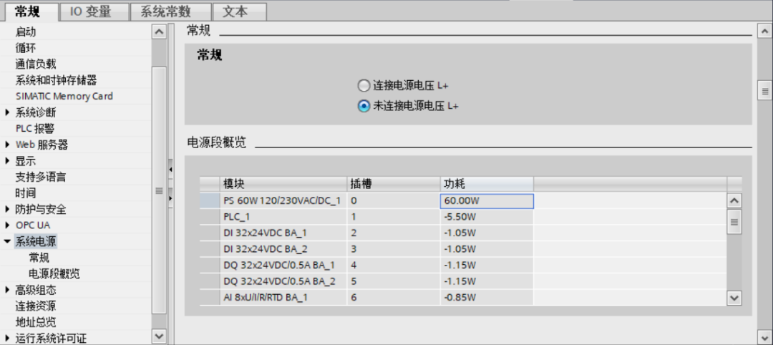The width and height of the screenshot is (773, 345).
Task: Expand the 运行系统许可证 tree node
Action: pos(7,338)
